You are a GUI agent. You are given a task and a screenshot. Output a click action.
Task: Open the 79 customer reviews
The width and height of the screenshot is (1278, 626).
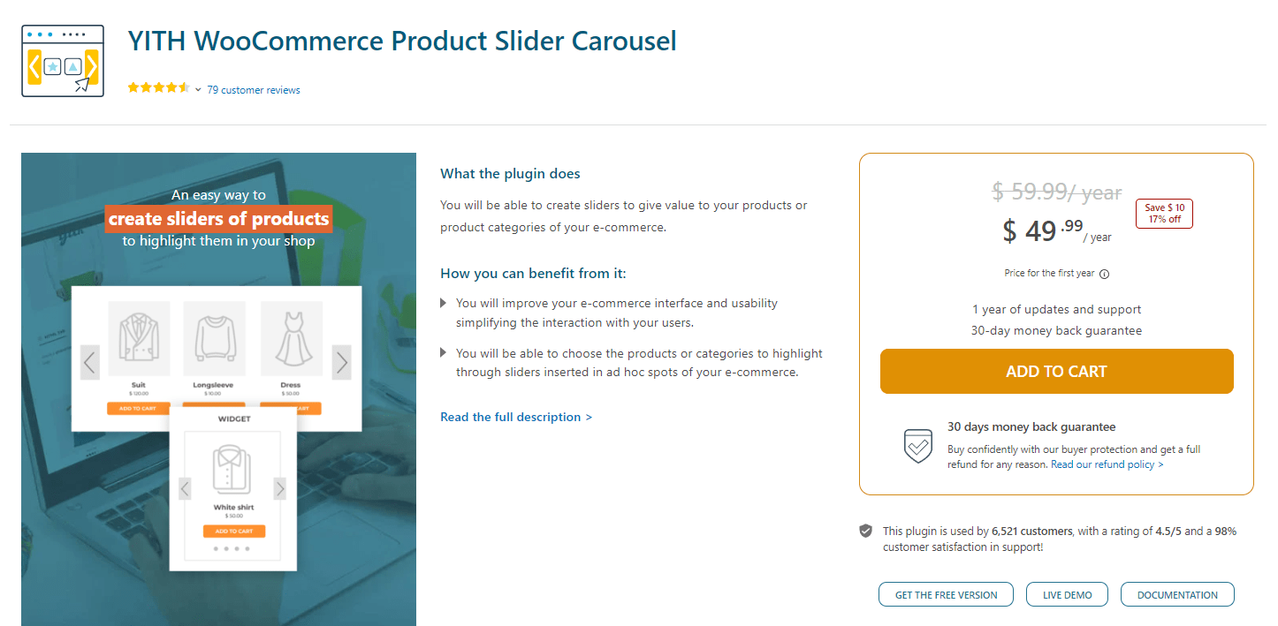coord(254,89)
